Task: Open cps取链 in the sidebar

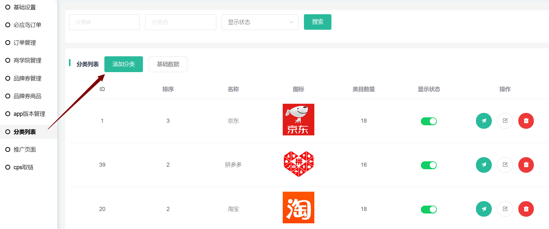Action: pos(23,167)
